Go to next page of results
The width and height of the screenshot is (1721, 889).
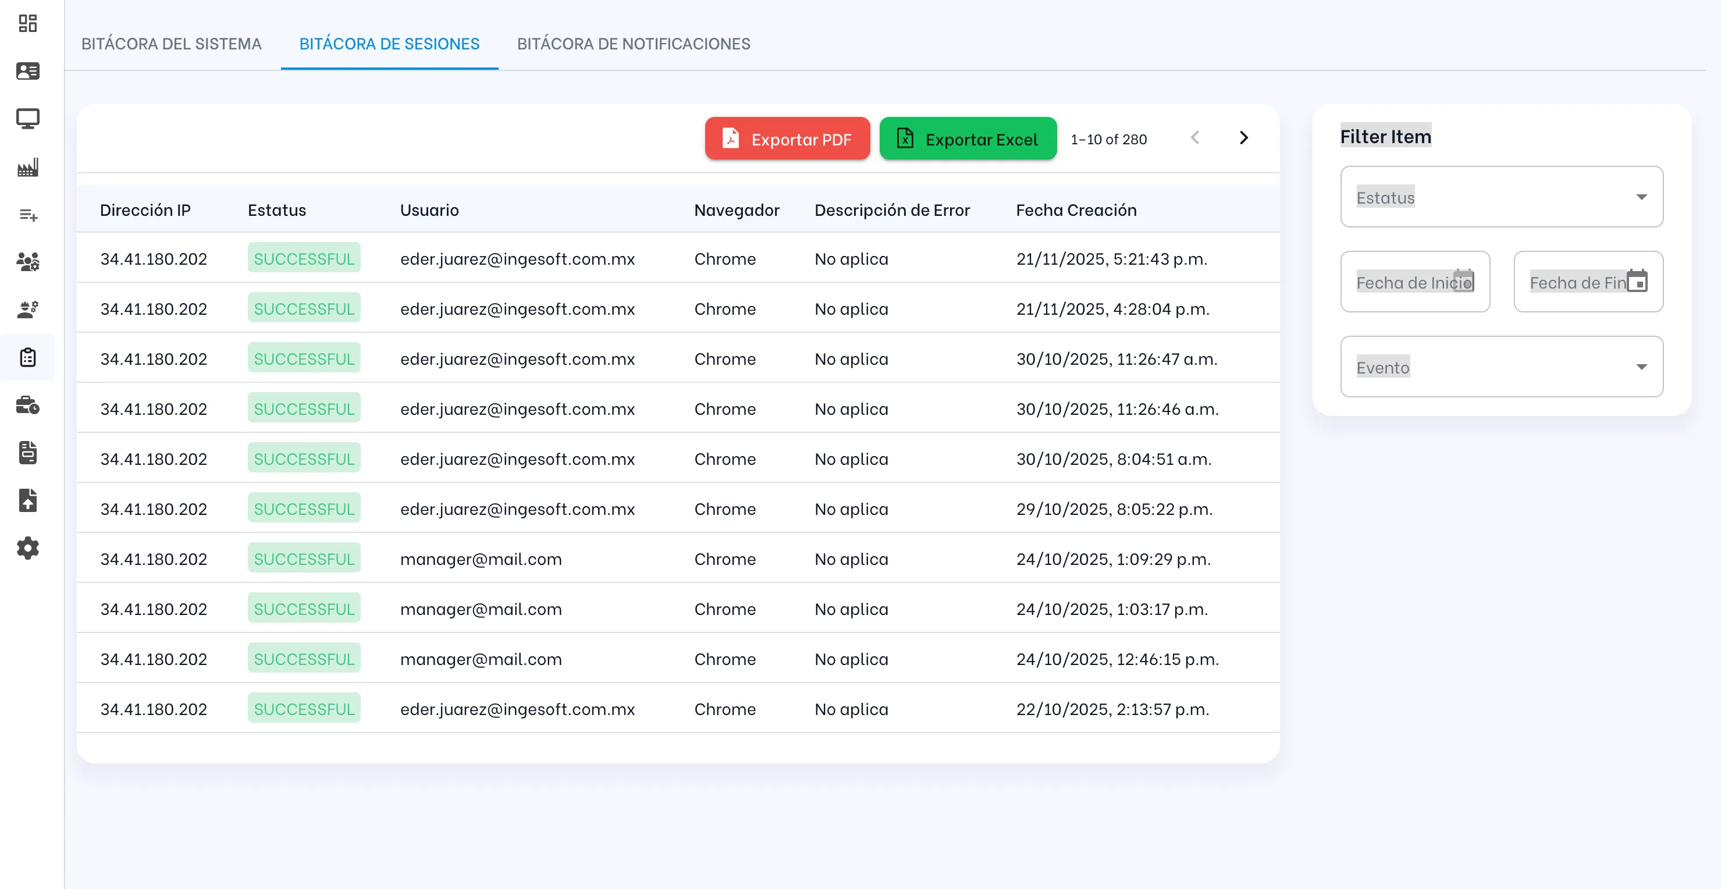1243,137
